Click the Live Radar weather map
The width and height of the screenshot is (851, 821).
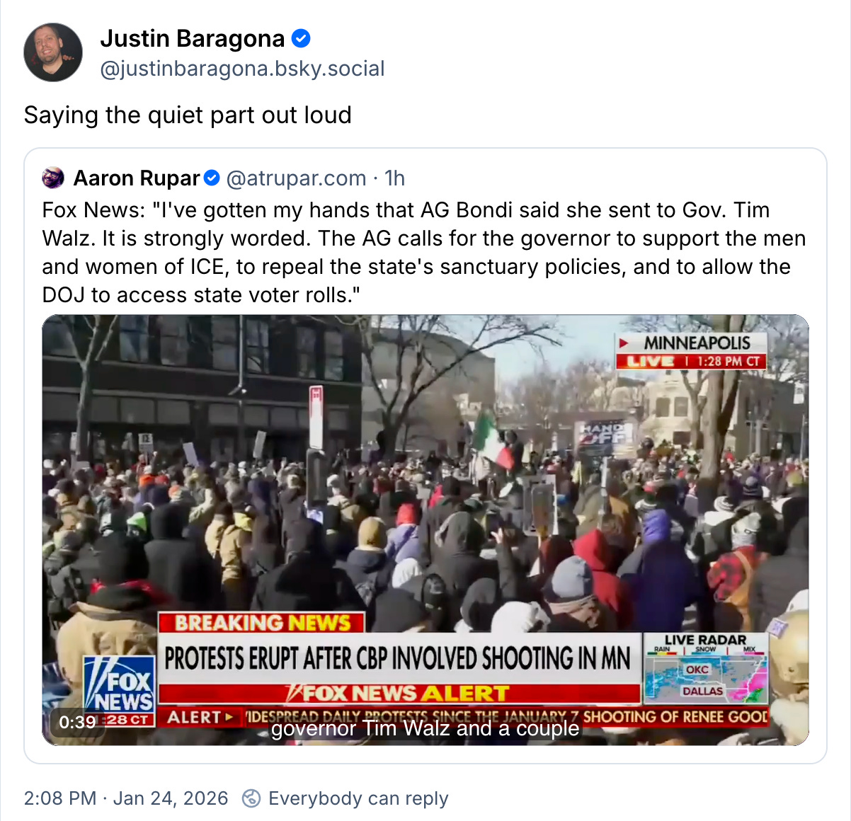pyautogui.click(x=705, y=669)
